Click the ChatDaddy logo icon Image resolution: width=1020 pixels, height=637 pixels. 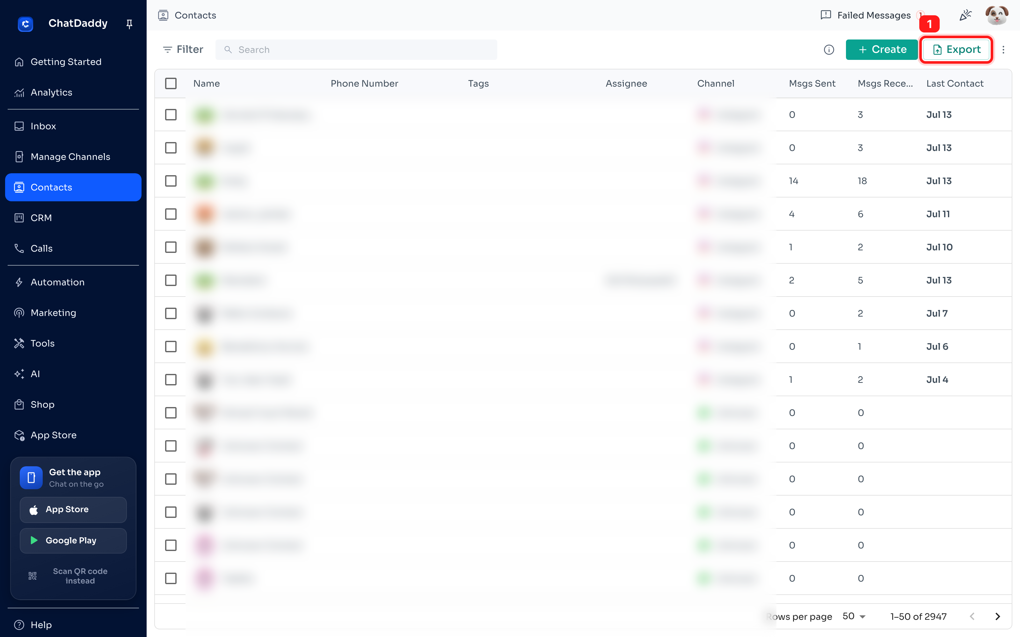(x=25, y=24)
